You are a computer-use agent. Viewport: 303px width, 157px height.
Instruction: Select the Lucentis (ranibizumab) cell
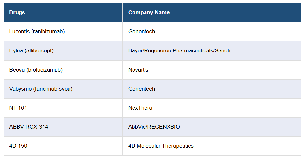tap(37, 32)
